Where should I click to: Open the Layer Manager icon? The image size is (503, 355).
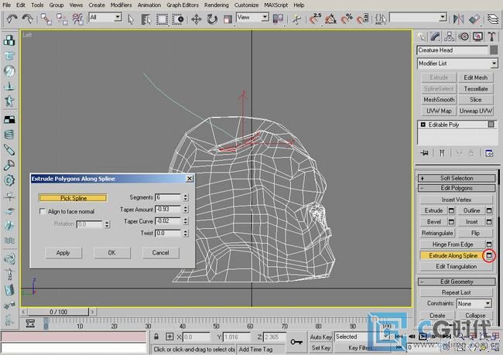click(x=493, y=19)
